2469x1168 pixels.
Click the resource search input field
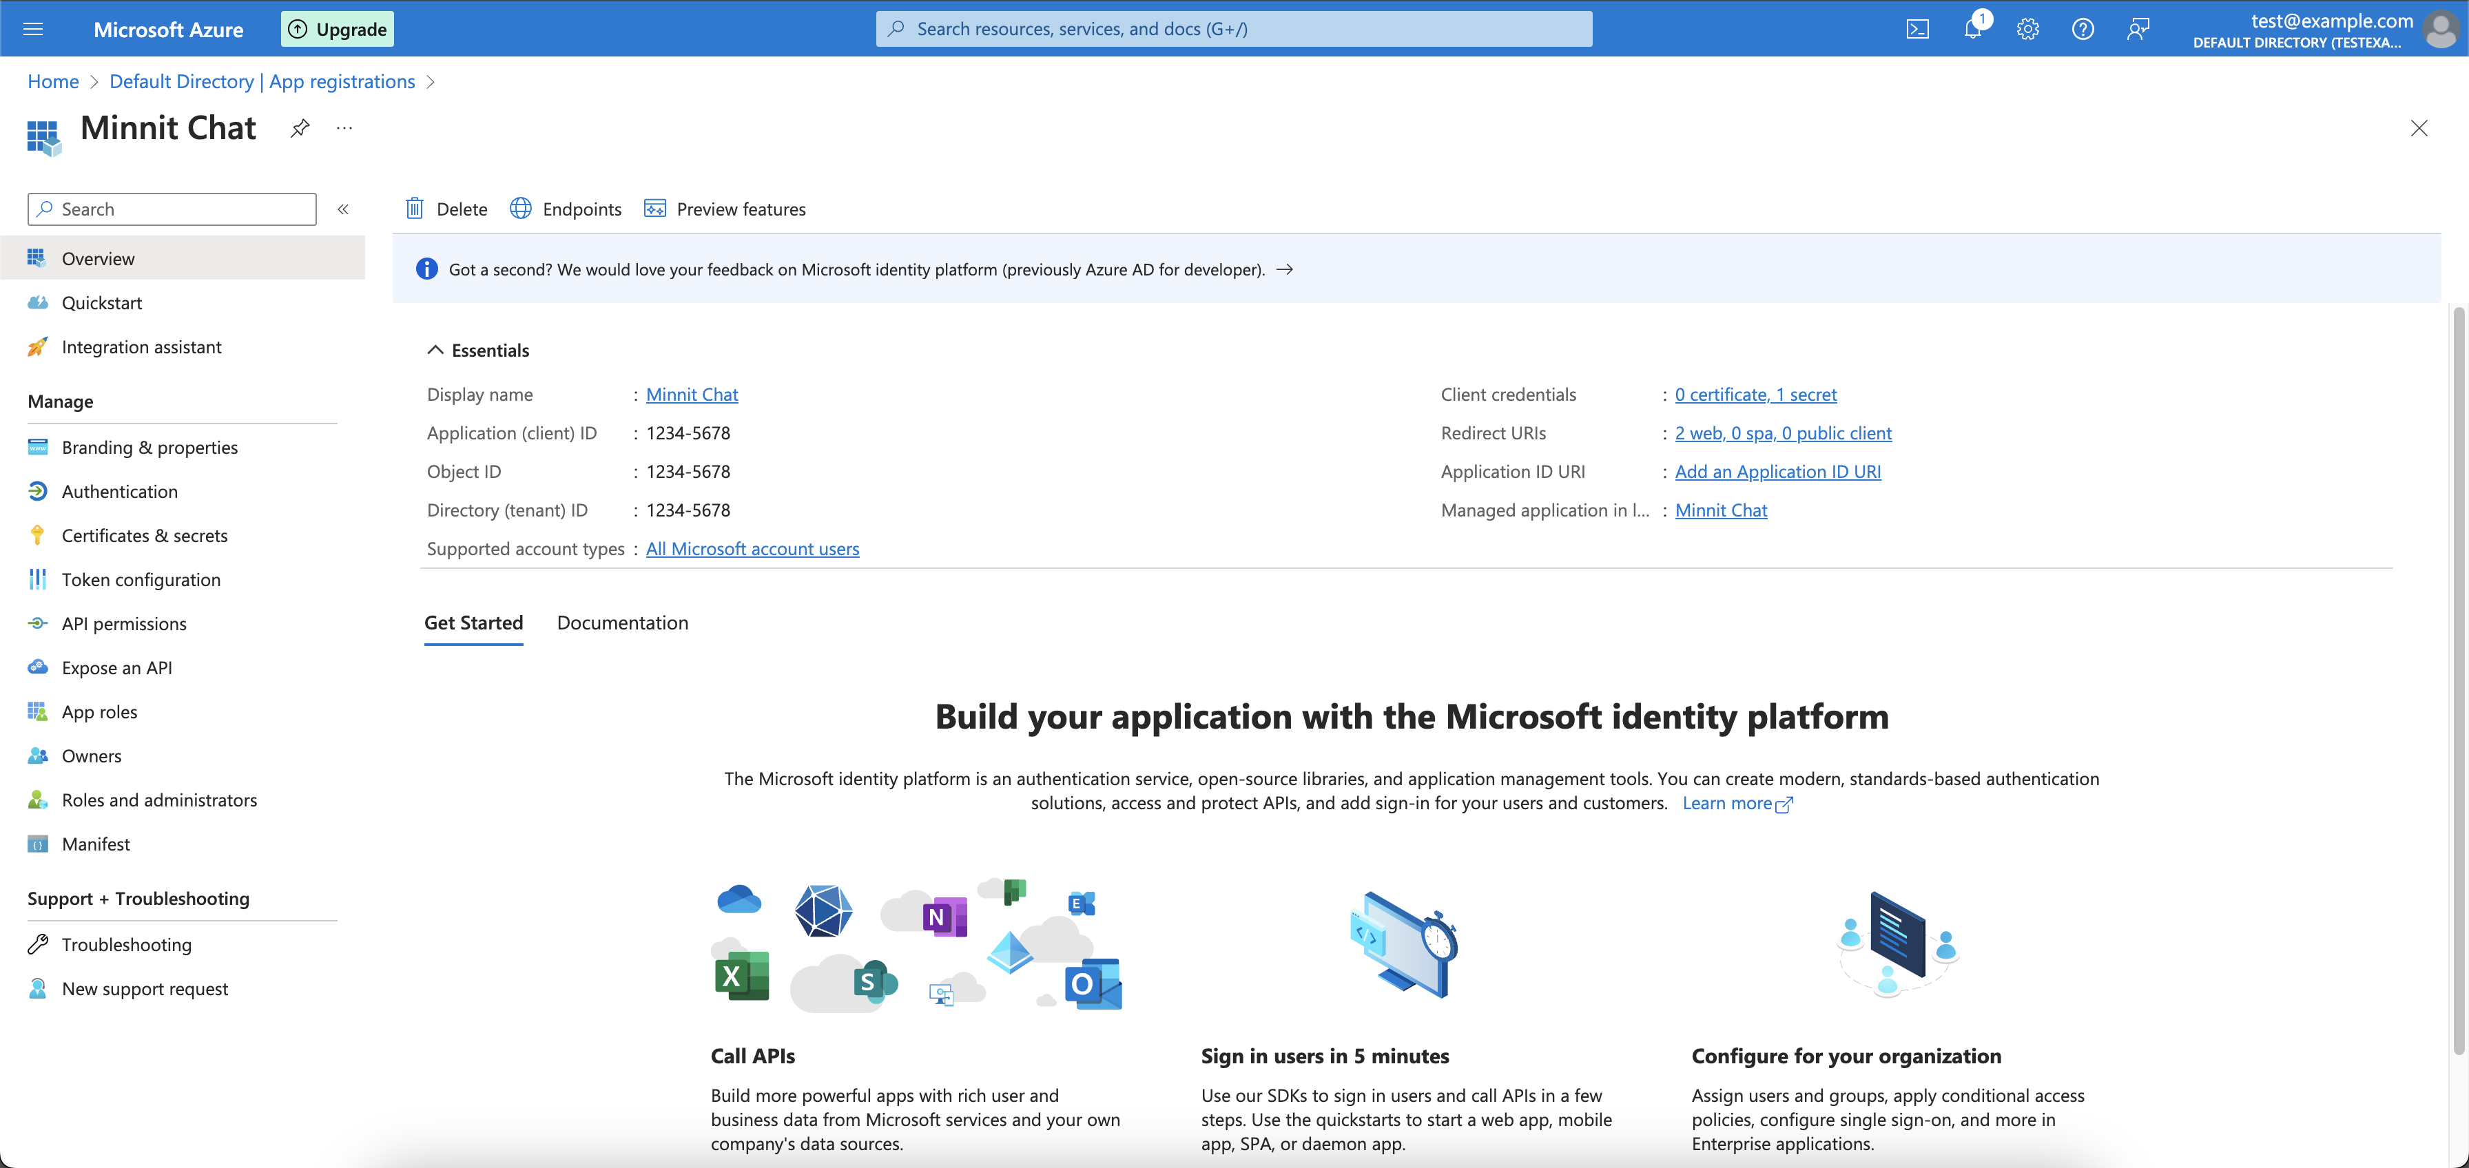pos(1234,29)
